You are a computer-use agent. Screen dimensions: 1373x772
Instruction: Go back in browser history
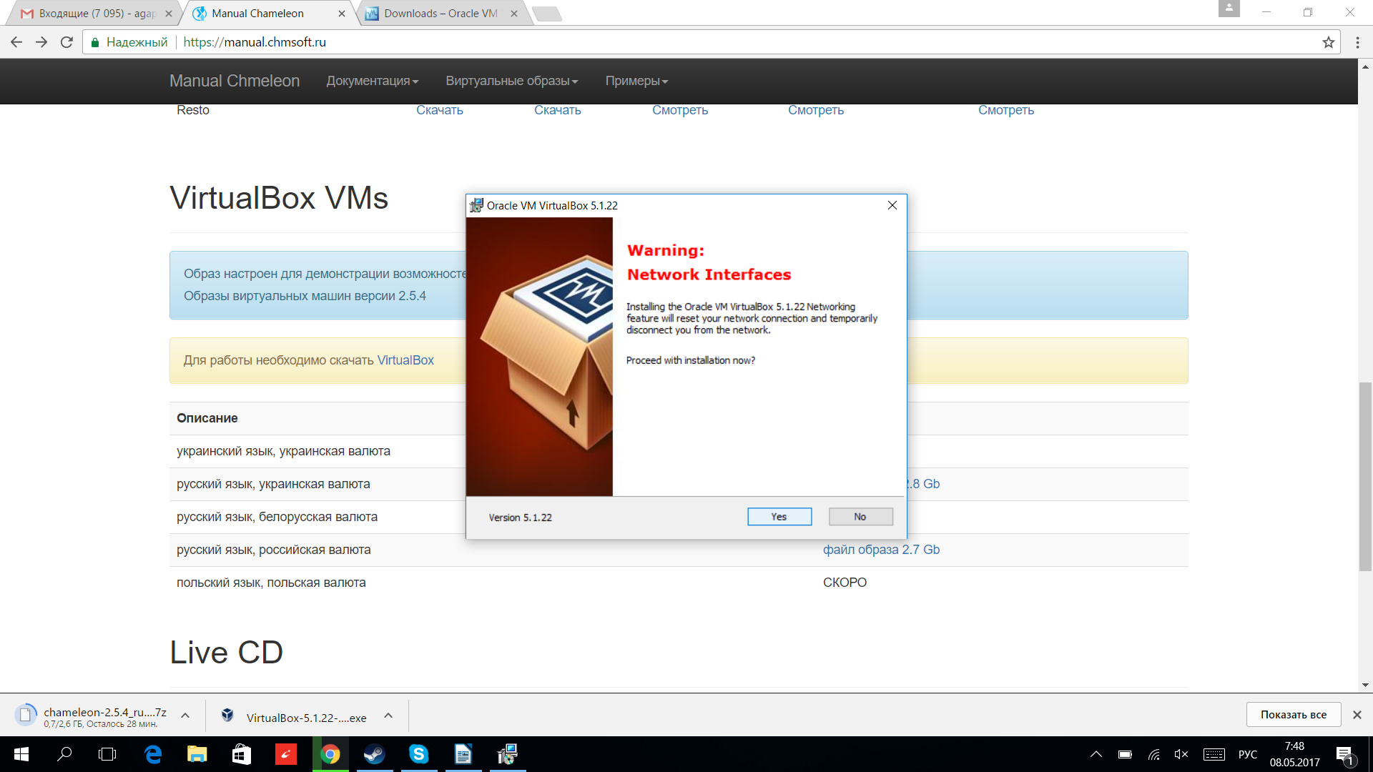(16, 42)
